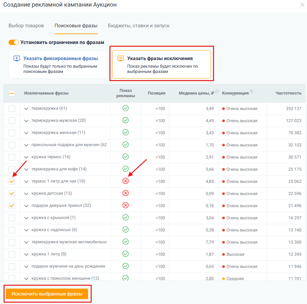This screenshot has width=307, height=304.
Task: Expand the кружка термос (16) group
Action: point(26,157)
